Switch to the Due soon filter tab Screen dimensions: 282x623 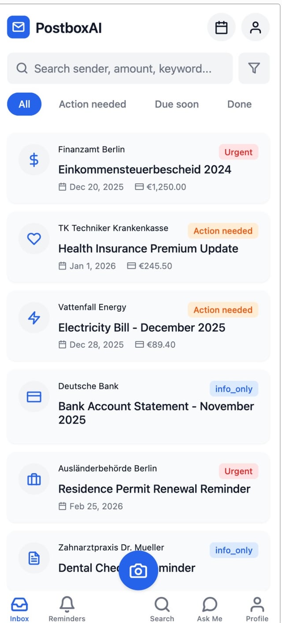pos(177,104)
